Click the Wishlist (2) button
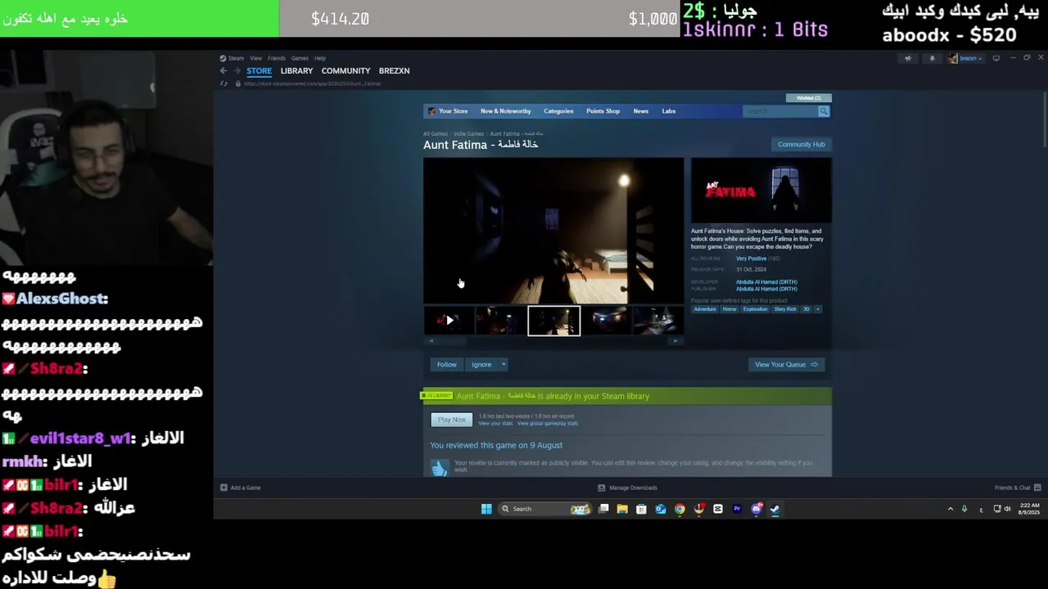 (808, 98)
